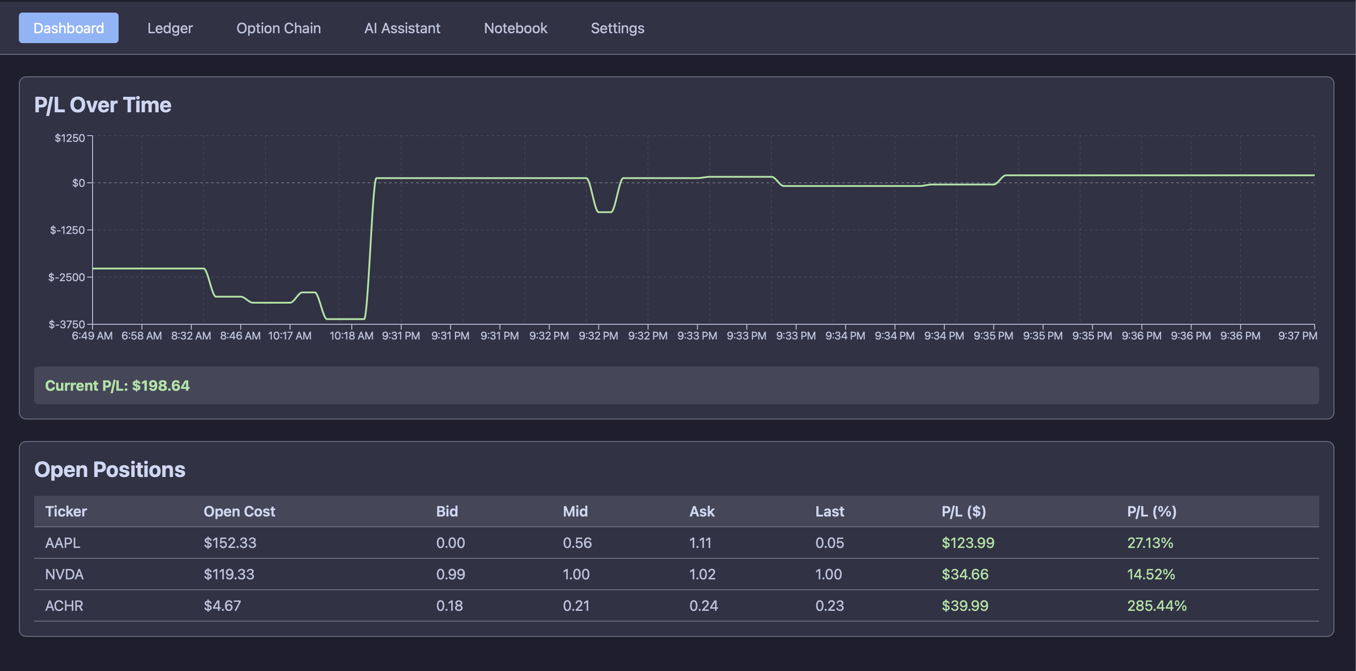
Task: Click the 10:17 AM x-axis label
Action: point(289,336)
